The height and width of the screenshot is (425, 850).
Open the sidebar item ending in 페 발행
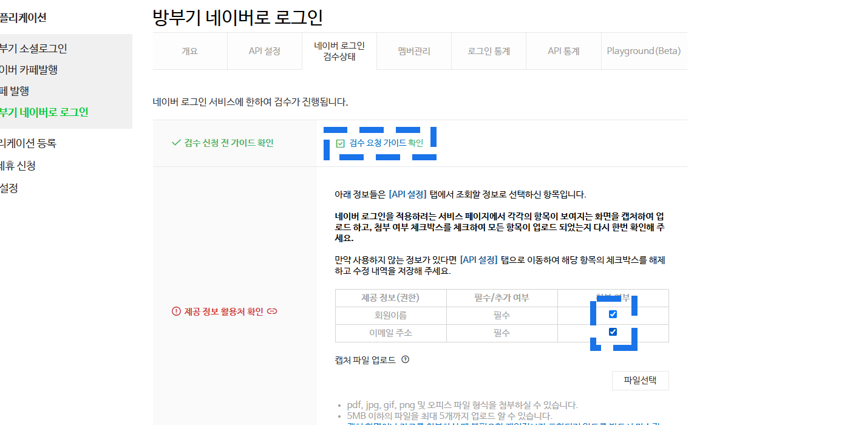[15, 91]
